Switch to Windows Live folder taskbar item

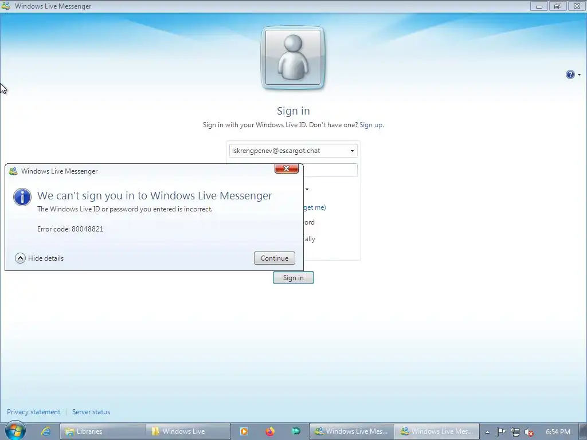tap(188, 431)
